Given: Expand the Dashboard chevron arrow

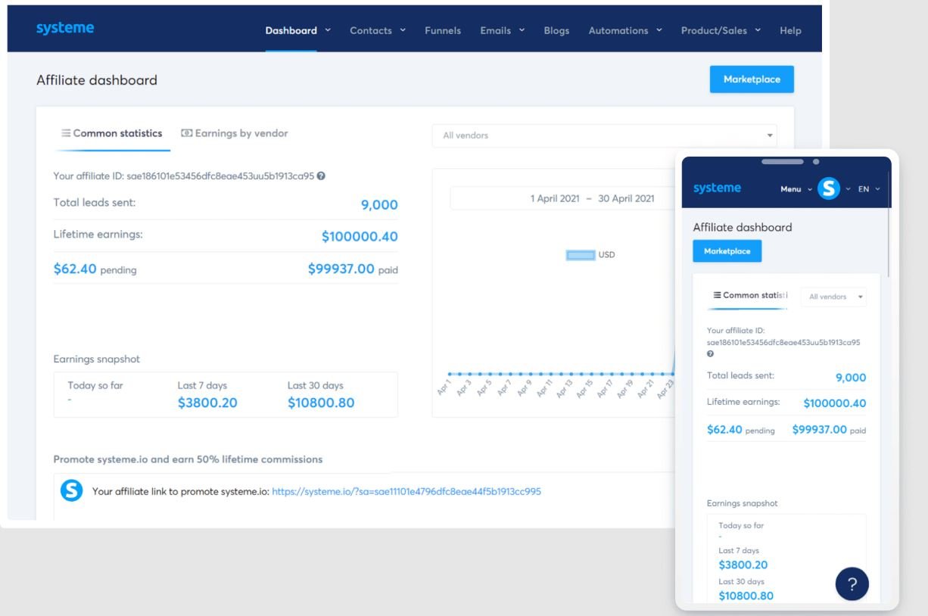Looking at the screenshot, I should click(328, 30).
